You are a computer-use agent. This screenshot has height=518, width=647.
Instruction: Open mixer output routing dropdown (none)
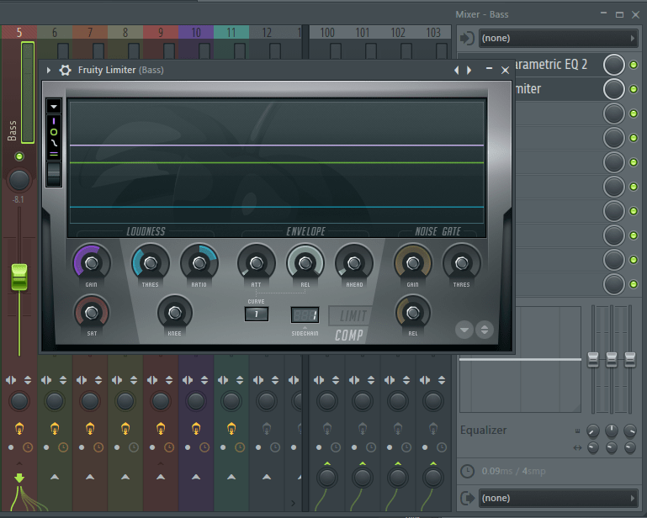tap(559, 498)
